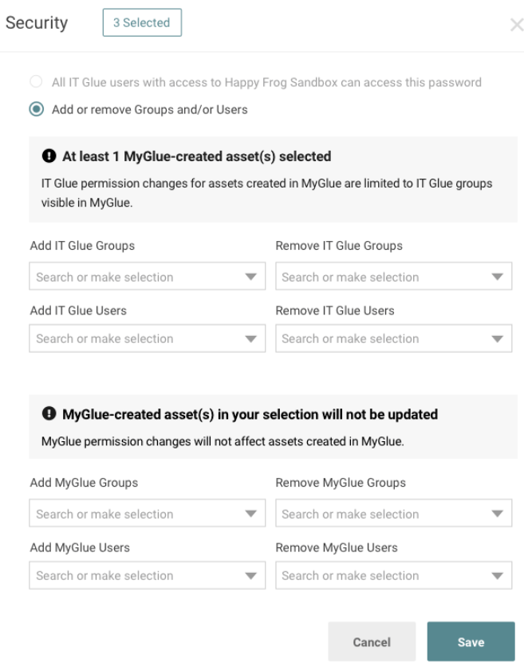Click the warning icon beside 'will not be updated'
524x671 pixels.
[49, 413]
